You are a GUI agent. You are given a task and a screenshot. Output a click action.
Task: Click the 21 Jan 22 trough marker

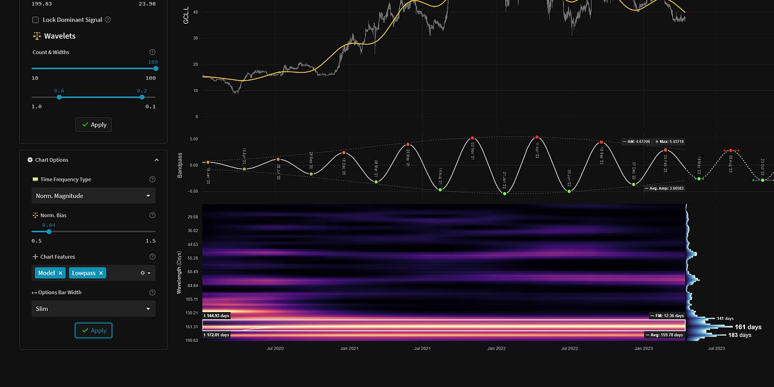coord(504,193)
